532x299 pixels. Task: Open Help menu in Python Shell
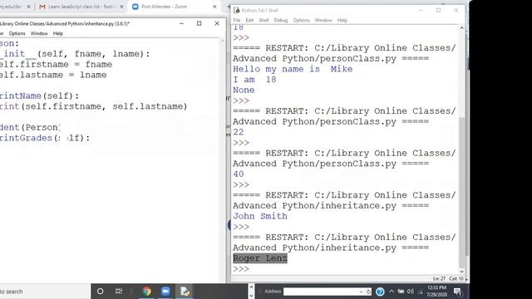point(342,20)
